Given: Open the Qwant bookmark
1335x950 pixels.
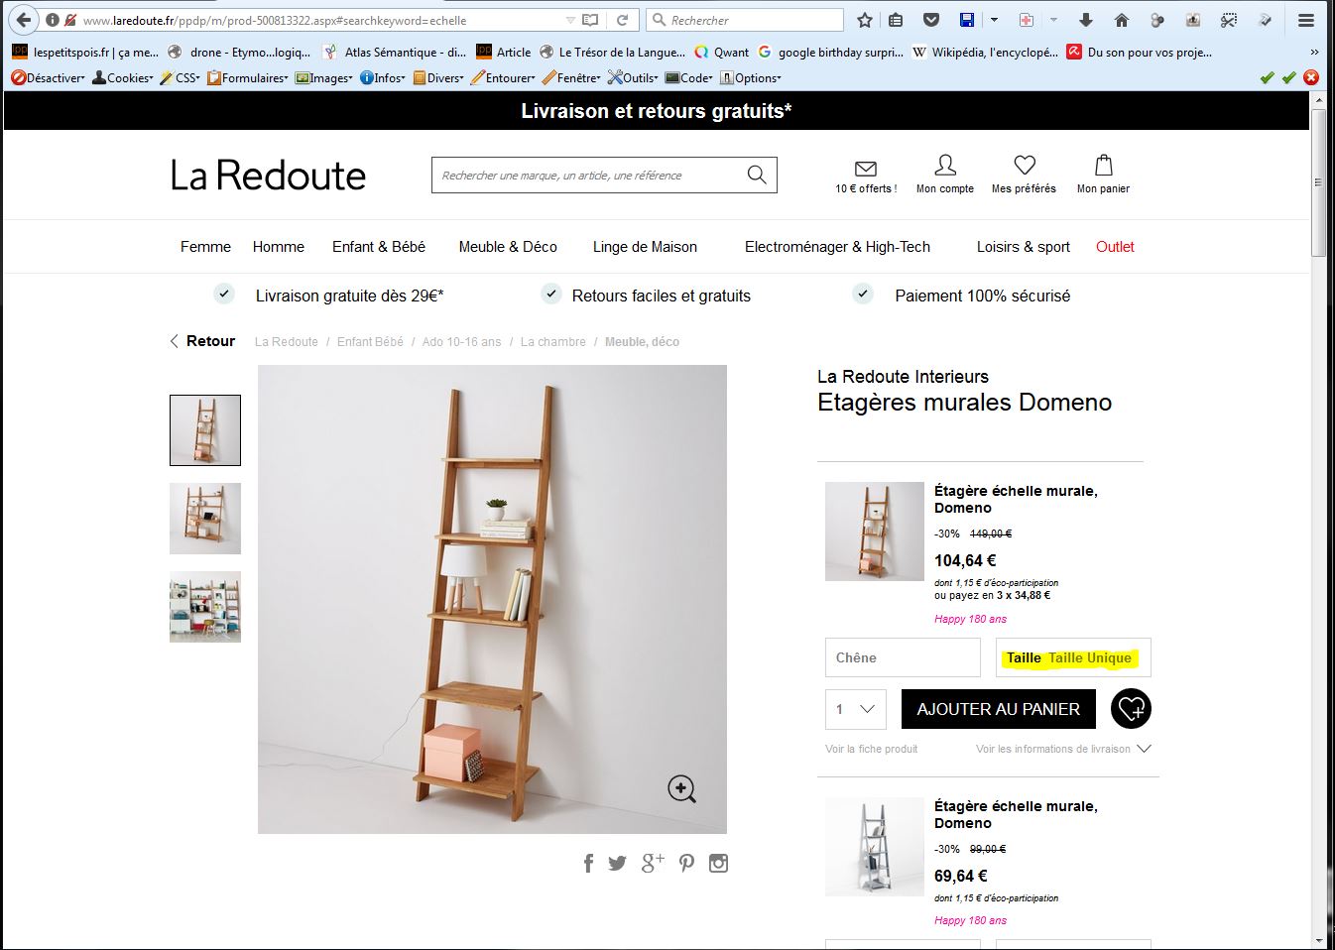Looking at the screenshot, I should (x=721, y=53).
